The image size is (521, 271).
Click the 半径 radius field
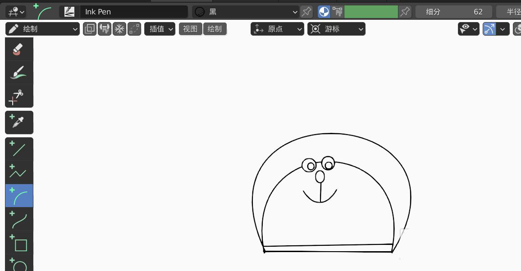[x=509, y=12]
